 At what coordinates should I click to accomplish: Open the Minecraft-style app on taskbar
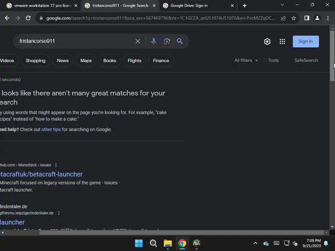(x=196, y=243)
